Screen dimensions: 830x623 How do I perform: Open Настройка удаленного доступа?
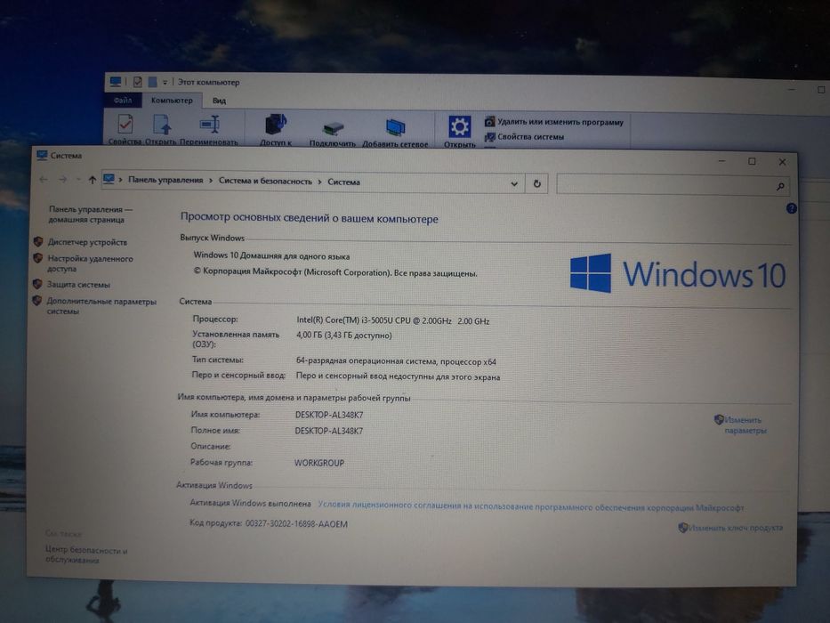coord(90,263)
